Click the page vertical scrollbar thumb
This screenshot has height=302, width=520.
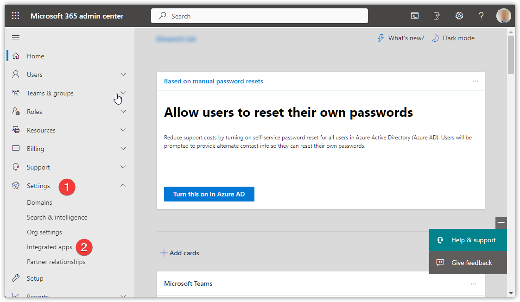click(x=511, y=55)
